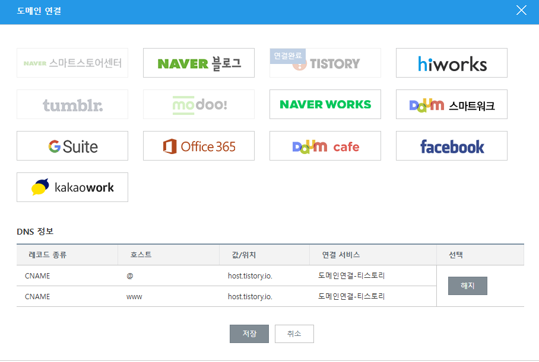
Task: Click the 도메인 연결 dialog title
Action: 39,11
